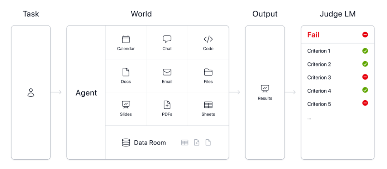Click the "PDFs" label
This screenshot has width=387, height=169.
pos(167,114)
